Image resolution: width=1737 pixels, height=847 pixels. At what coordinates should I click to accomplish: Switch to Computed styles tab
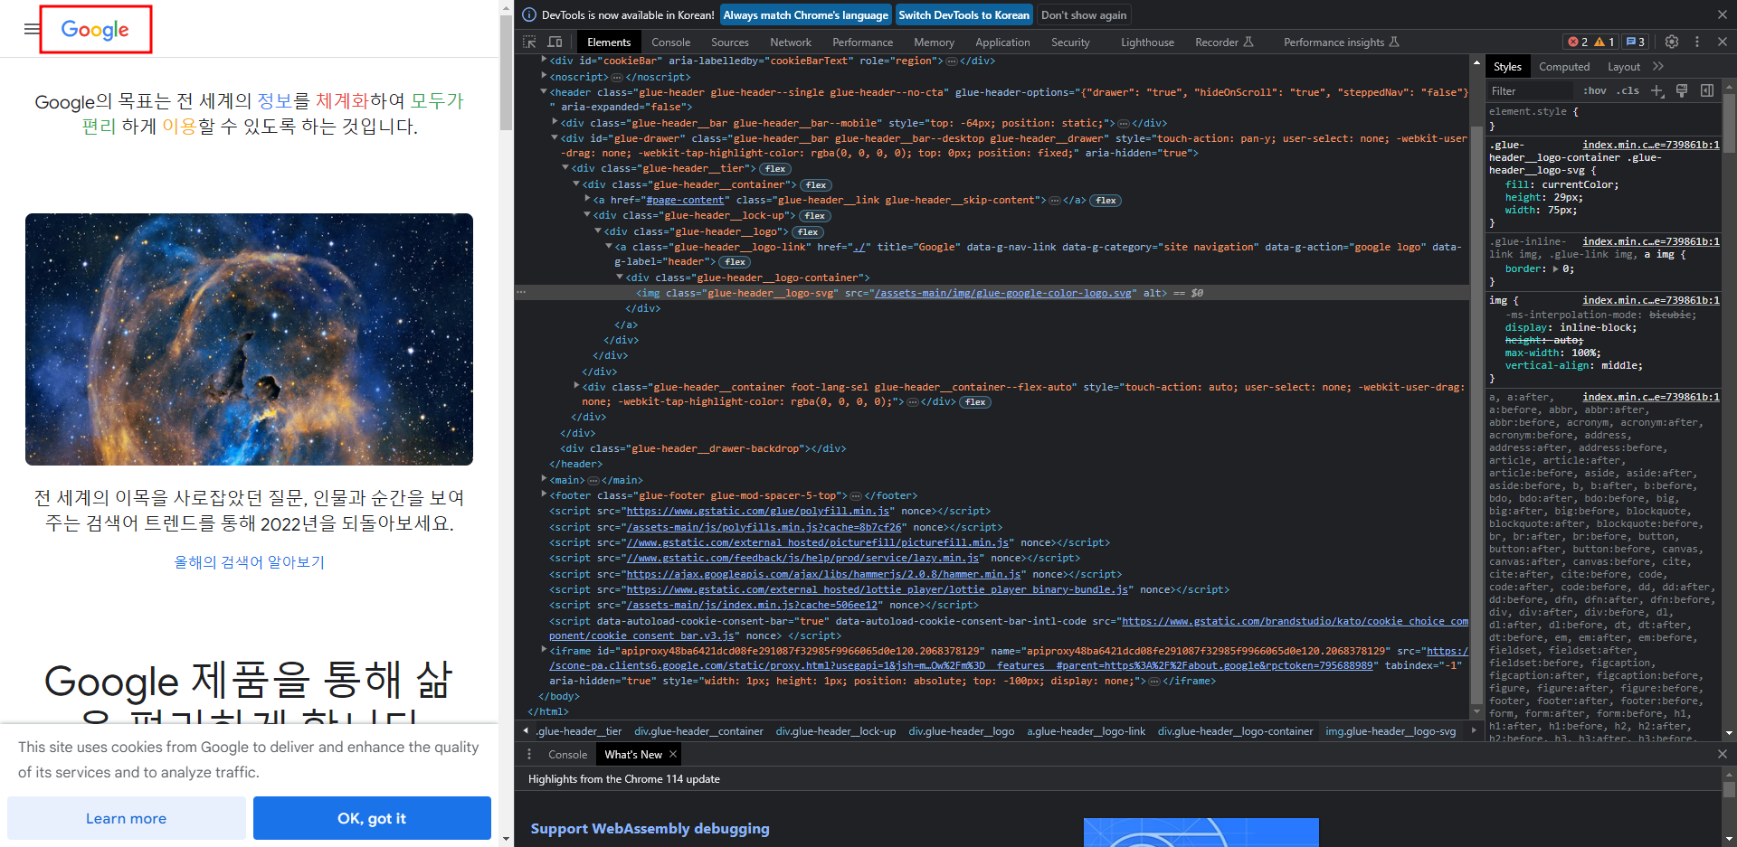pyautogui.click(x=1564, y=66)
